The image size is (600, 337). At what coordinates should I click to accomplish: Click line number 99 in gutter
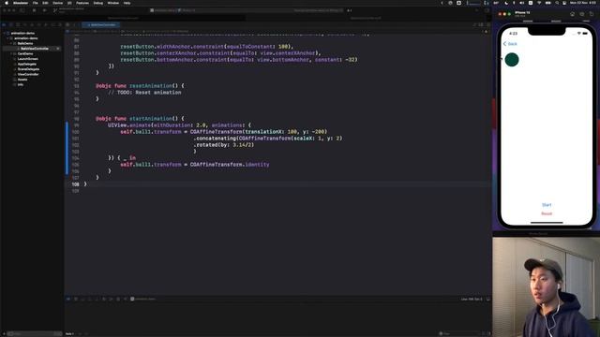click(x=76, y=125)
